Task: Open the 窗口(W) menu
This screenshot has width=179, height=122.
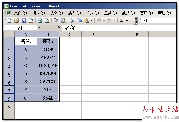Action: 146,13
